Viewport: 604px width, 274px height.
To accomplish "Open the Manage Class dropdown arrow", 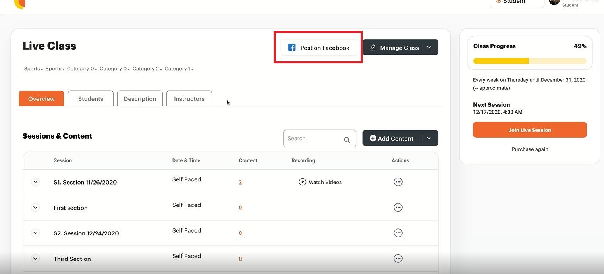I will 429,47.
